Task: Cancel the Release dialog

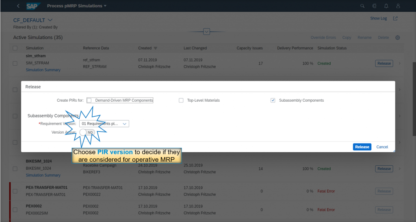Action: click(x=382, y=147)
